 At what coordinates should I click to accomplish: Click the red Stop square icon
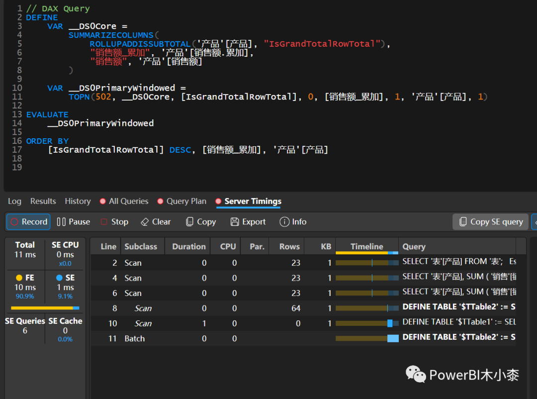coord(104,222)
